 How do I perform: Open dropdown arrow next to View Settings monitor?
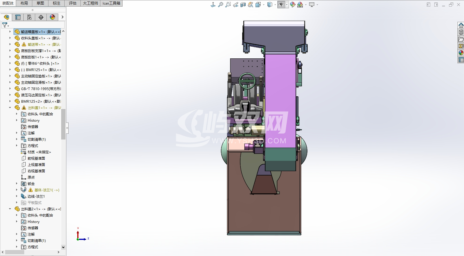pos(317,5)
